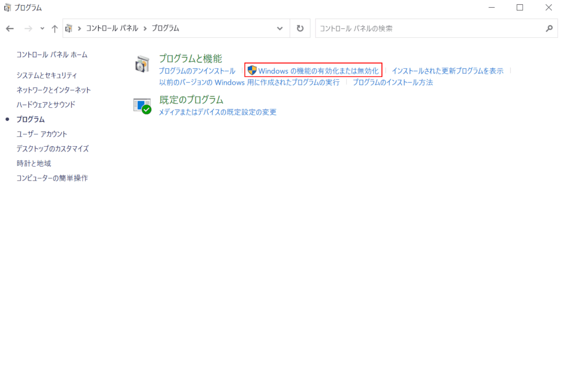Click the UAC shield icon
Image resolution: width=561 pixels, height=382 pixels.
pyautogui.click(x=252, y=70)
